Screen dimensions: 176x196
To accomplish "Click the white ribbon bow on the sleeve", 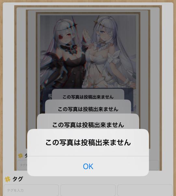I will coord(115,56).
